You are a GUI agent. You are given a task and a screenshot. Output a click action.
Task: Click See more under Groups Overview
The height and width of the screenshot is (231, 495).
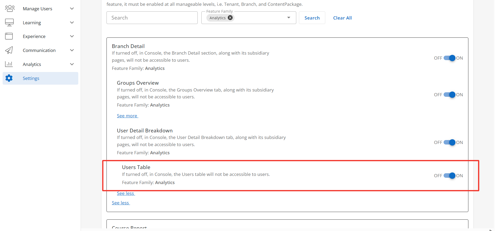click(127, 116)
